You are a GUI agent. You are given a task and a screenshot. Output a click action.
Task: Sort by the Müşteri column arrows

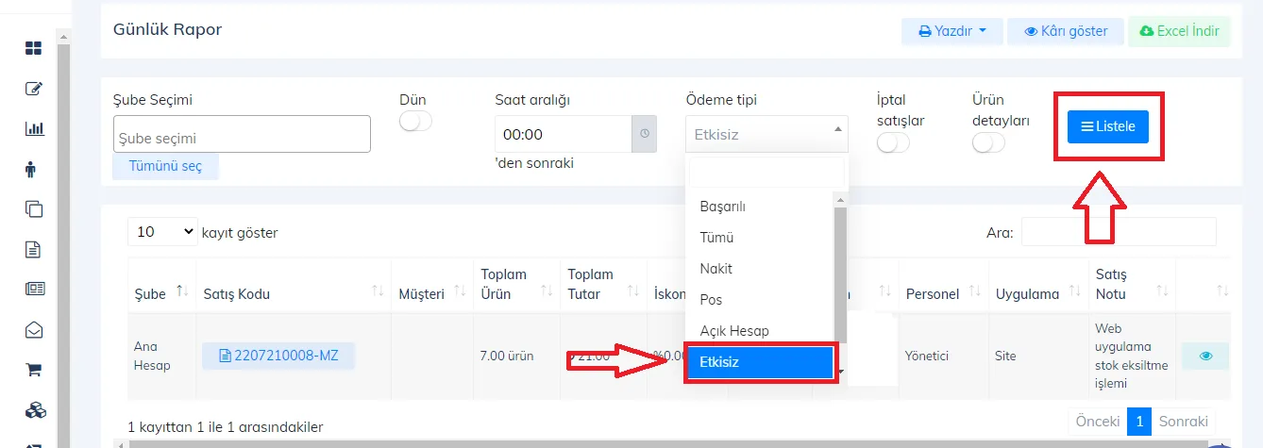coord(460,292)
